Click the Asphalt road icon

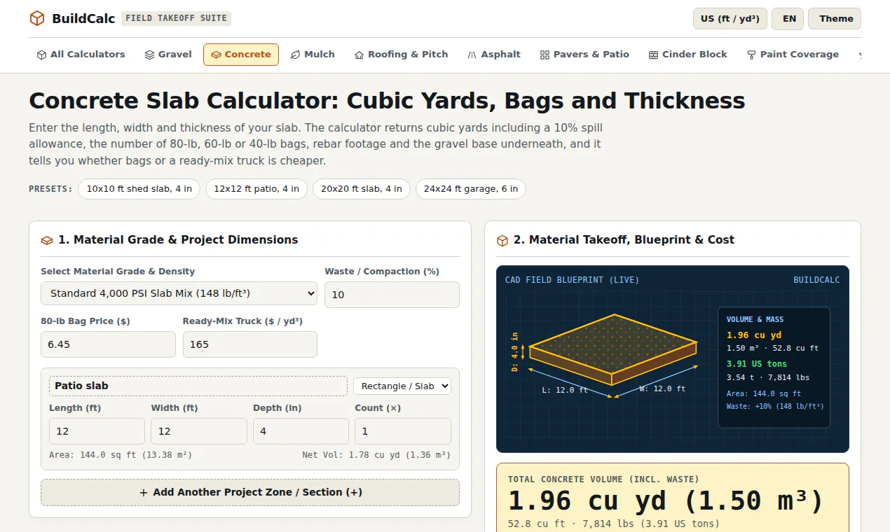coord(472,55)
